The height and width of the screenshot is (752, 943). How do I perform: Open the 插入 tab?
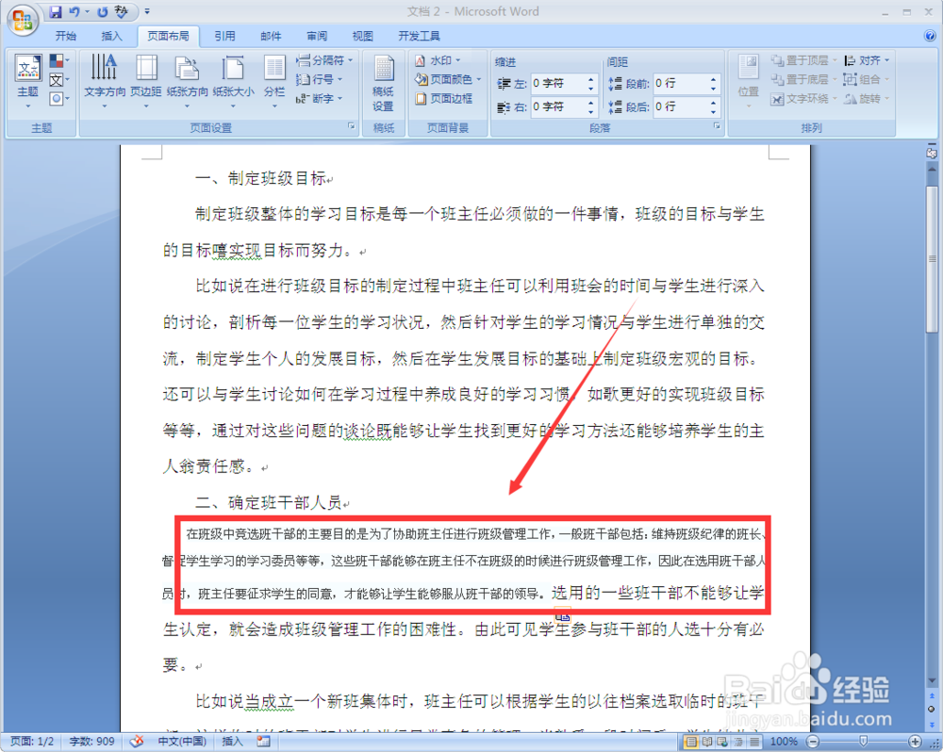111,36
